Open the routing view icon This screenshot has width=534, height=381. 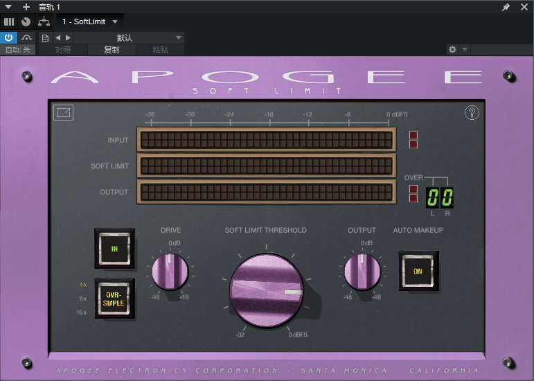tap(44, 21)
